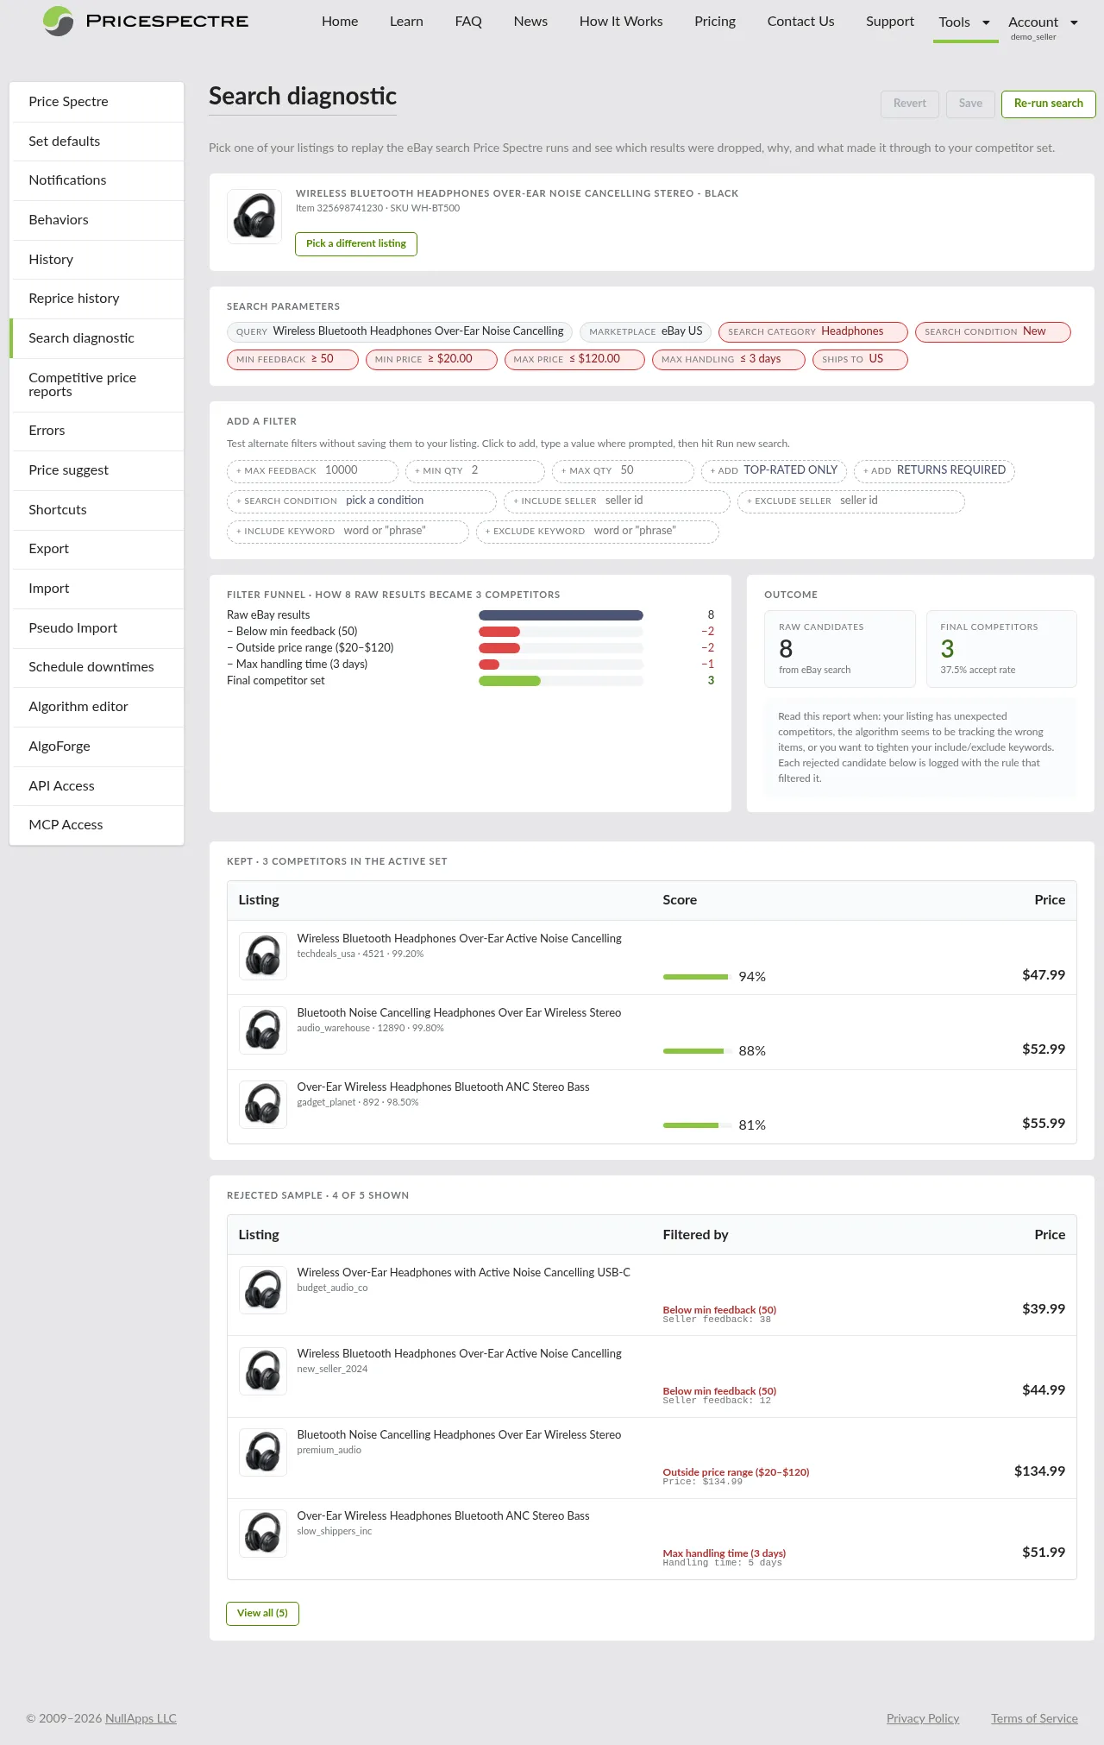Click the Save button
Image resolution: width=1104 pixels, height=1745 pixels.
coord(970,104)
